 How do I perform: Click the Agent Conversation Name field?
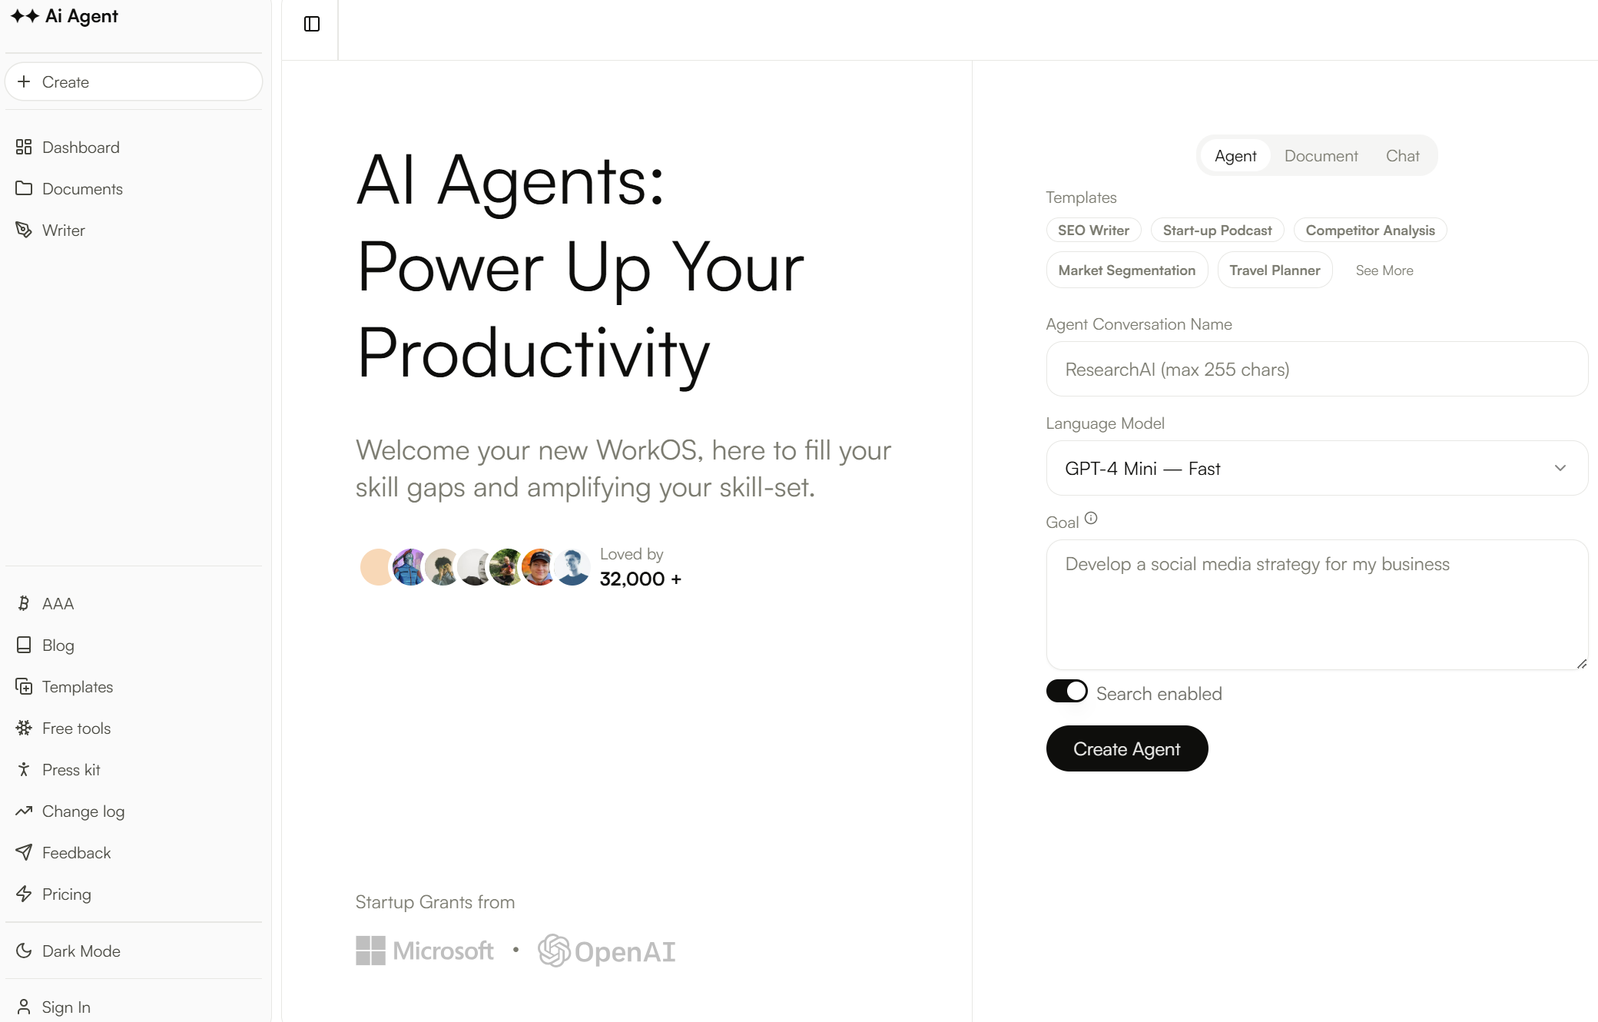click(x=1315, y=368)
